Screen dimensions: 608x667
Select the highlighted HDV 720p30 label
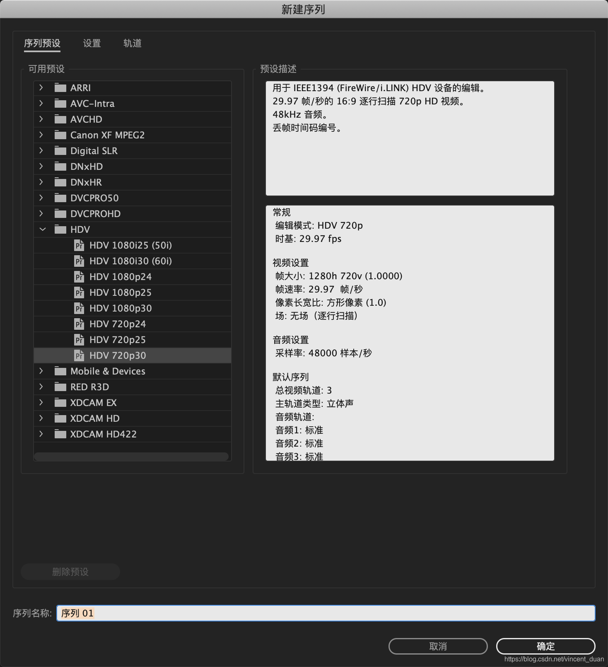click(118, 355)
